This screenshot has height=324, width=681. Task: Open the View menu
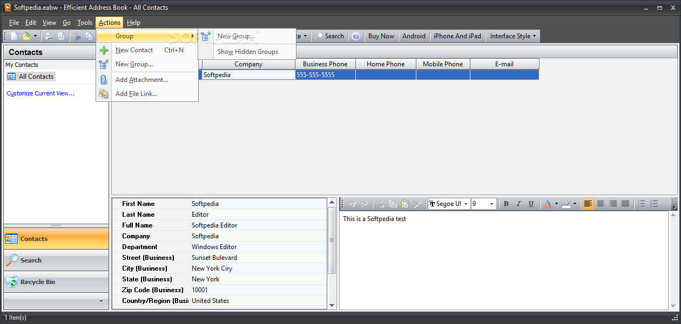[x=49, y=23]
